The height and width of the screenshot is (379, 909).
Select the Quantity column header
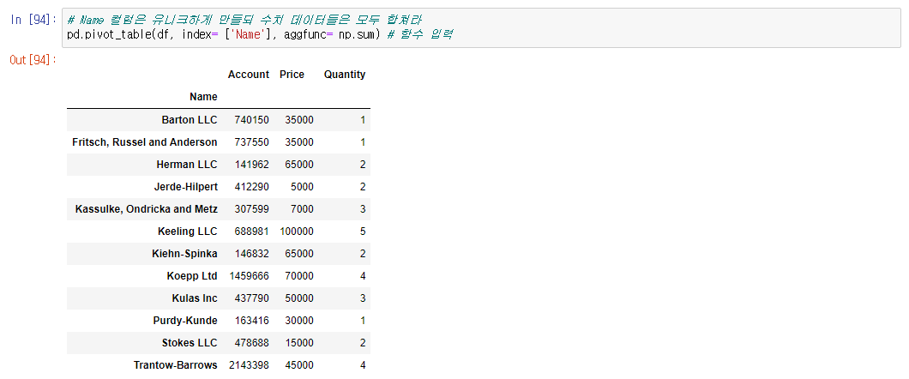click(345, 75)
